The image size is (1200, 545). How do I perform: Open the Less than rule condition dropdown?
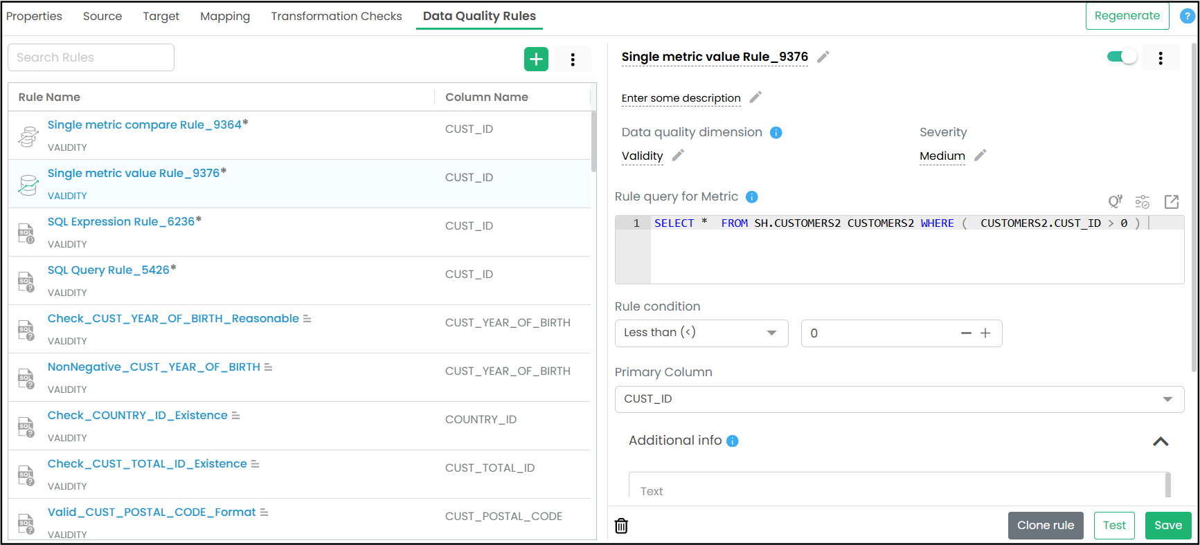(701, 333)
